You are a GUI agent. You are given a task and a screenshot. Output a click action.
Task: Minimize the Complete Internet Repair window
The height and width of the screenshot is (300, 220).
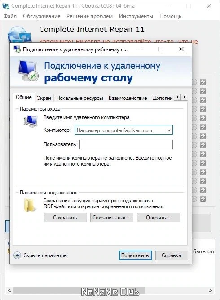pyautogui.click(x=168, y=6)
